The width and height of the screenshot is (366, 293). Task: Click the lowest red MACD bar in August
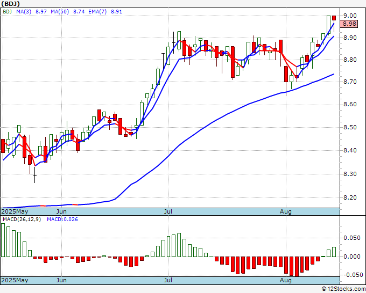coord(297,267)
